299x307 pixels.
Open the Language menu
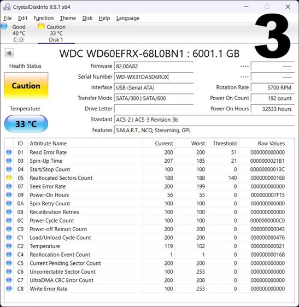pyautogui.click(x=128, y=18)
